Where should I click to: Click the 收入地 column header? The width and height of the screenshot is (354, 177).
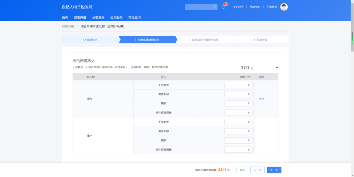pos(90,77)
